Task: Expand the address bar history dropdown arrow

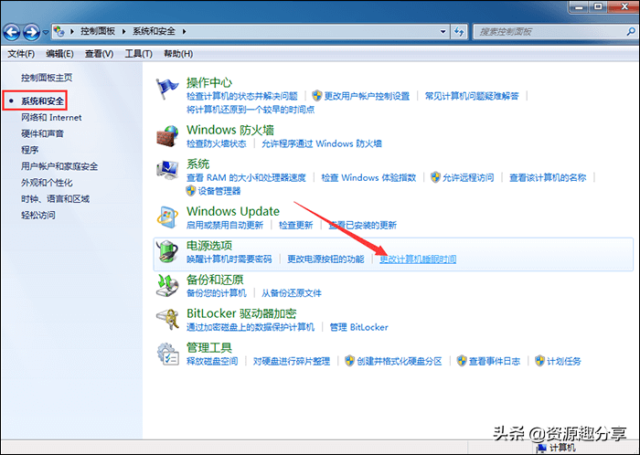Action: [x=443, y=31]
